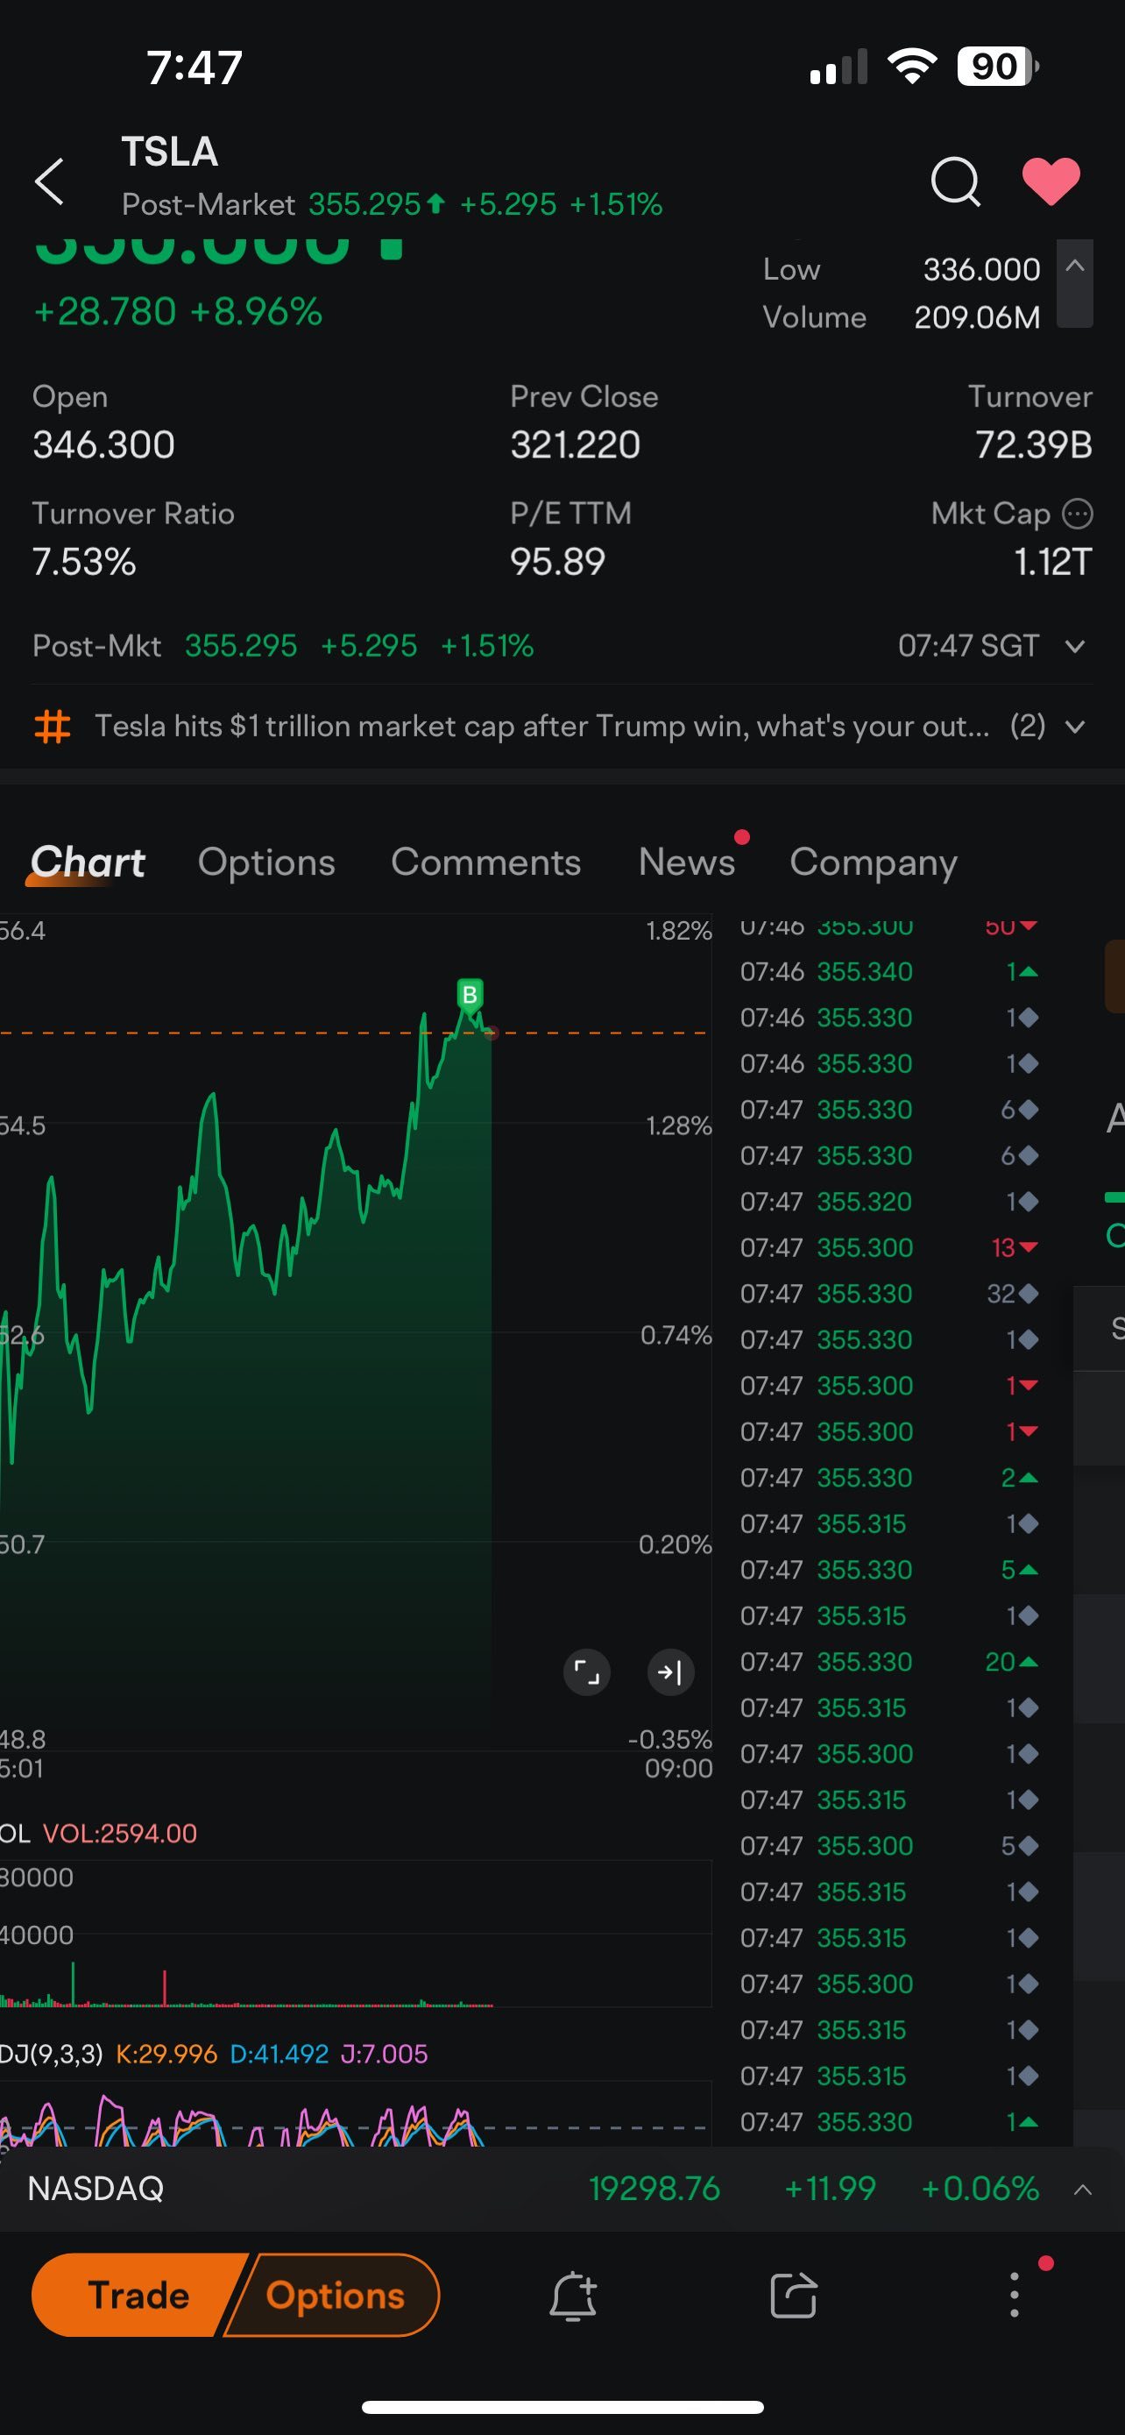Tap the 07:47 SGT timestamp
Viewport: 1125px width, 2435px height.
pos(968,646)
